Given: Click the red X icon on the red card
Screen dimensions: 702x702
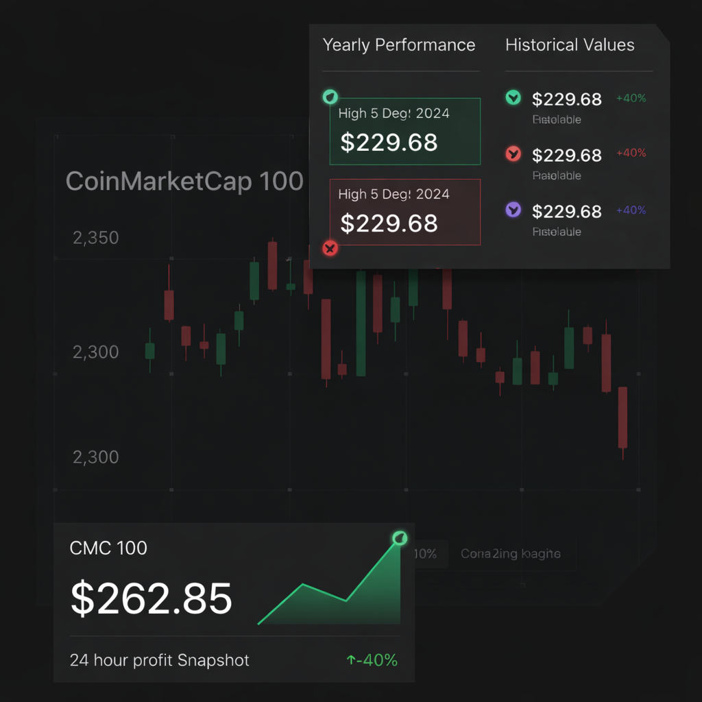Looking at the screenshot, I should click(x=330, y=248).
